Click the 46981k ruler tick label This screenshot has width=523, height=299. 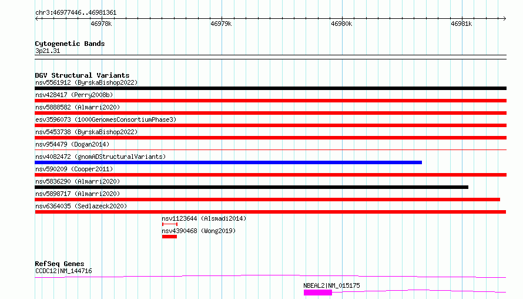(x=461, y=24)
